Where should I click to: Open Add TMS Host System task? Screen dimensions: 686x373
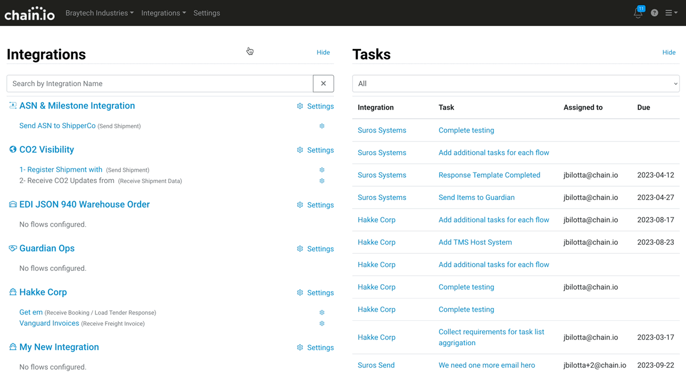pos(475,242)
